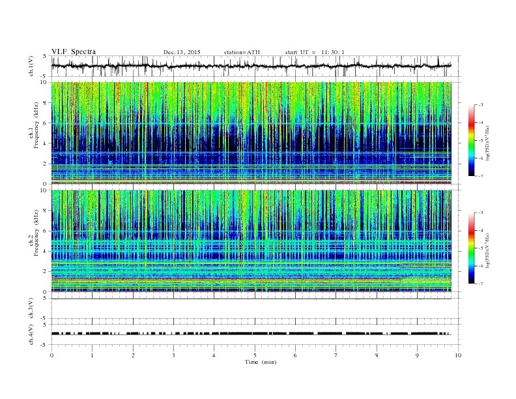Click the log(PSD) label beside ch.2 colorbar
This screenshot has width=516, height=399.
click(x=487, y=250)
